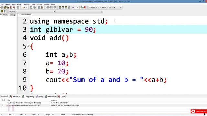Click the Replace toolbar icon
The width and height of the screenshot is (207, 116).
coord(35,7)
